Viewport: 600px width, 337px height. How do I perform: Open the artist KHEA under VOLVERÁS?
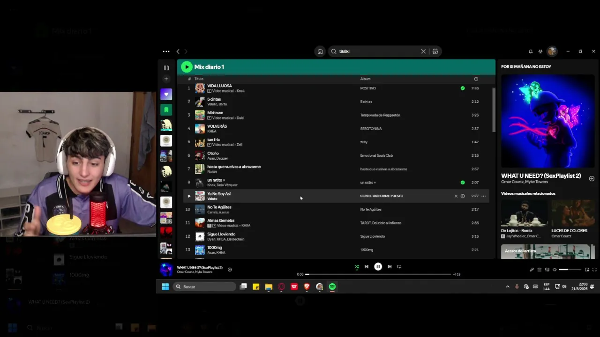pos(212,132)
